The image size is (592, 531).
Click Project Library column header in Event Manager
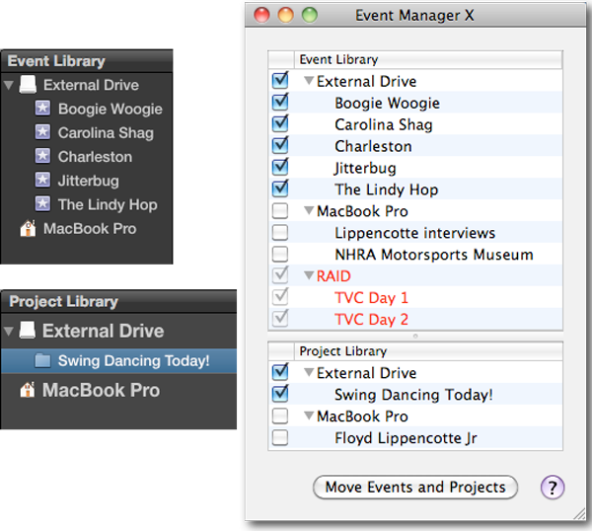(x=428, y=351)
